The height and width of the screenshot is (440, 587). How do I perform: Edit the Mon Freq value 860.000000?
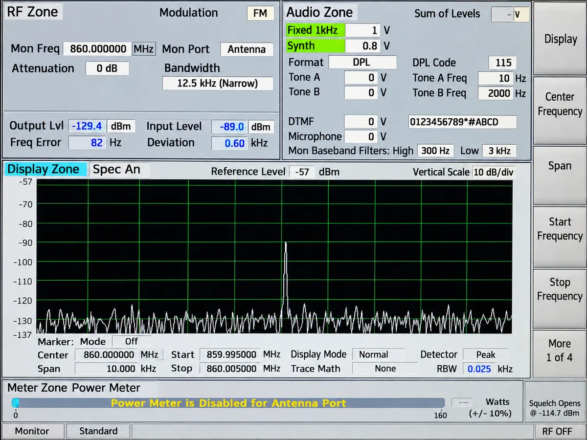pos(96,49)
